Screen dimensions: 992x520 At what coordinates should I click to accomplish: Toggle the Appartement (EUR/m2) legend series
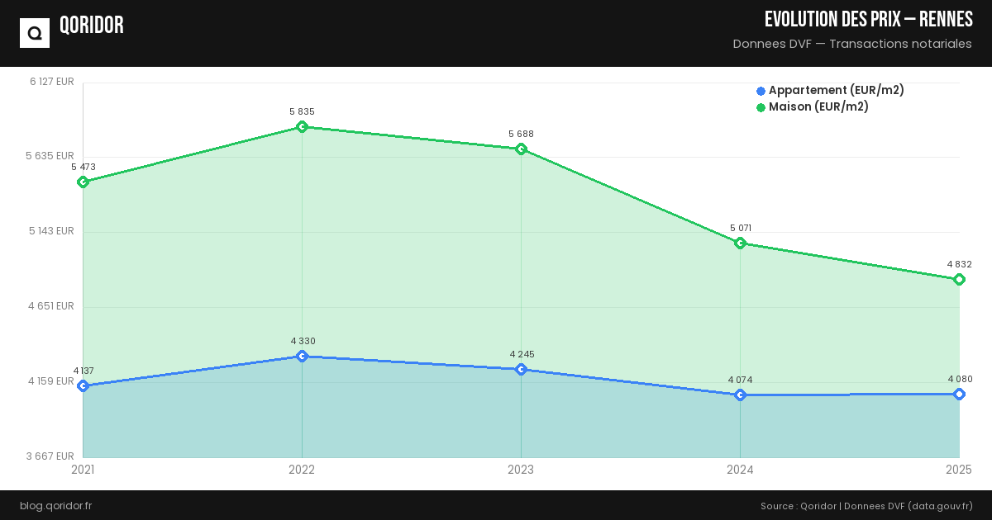[836, 91]
